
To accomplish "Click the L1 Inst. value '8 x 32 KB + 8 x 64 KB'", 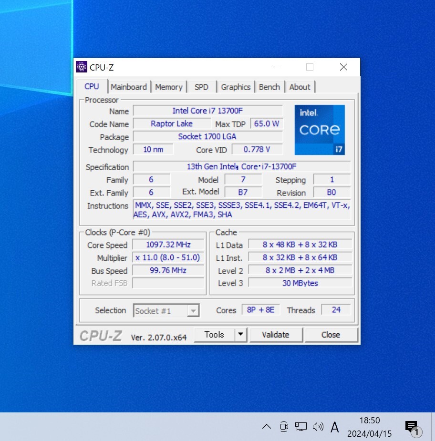I will 300,257.
